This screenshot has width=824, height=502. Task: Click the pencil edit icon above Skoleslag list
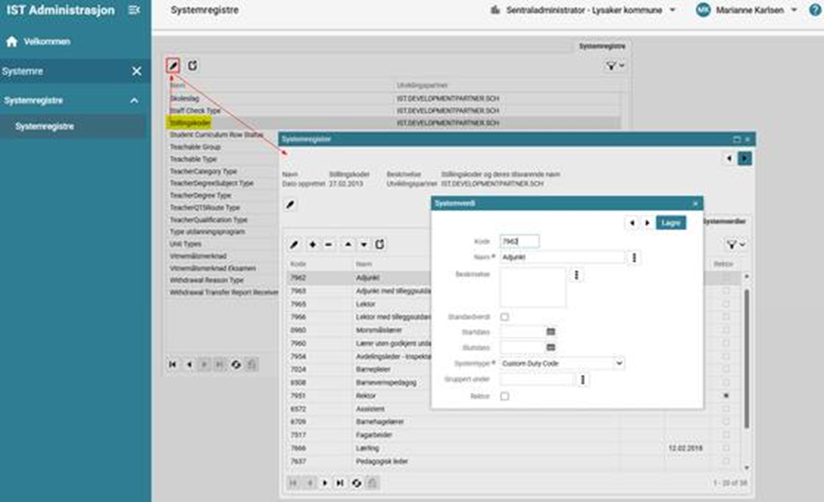pyautogui.click(x=173, y=65)
